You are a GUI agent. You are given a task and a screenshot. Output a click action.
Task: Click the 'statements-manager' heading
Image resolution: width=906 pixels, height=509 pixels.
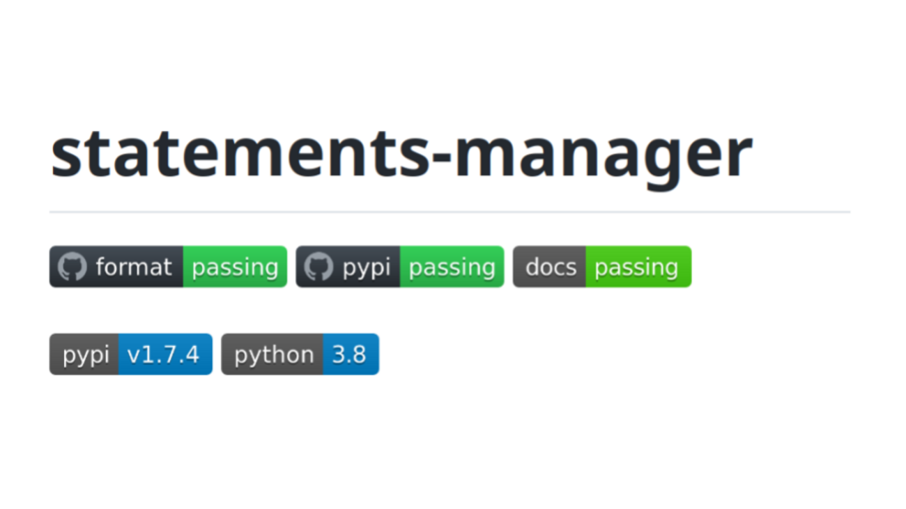[401, 155]
